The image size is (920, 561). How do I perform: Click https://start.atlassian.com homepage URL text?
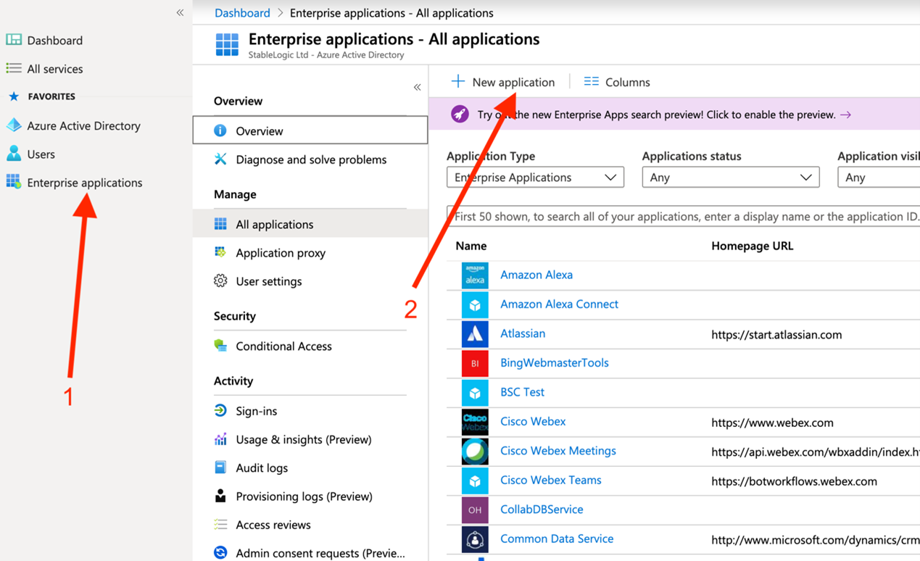pyautogui.click(x=776, y=334)
